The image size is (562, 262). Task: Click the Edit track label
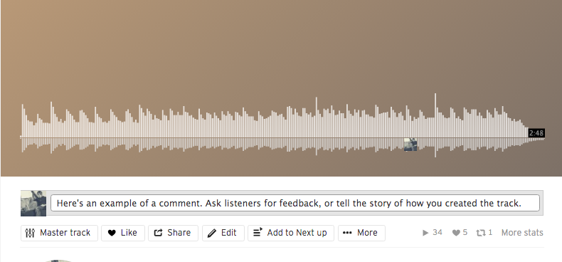[x=228, y=233]
